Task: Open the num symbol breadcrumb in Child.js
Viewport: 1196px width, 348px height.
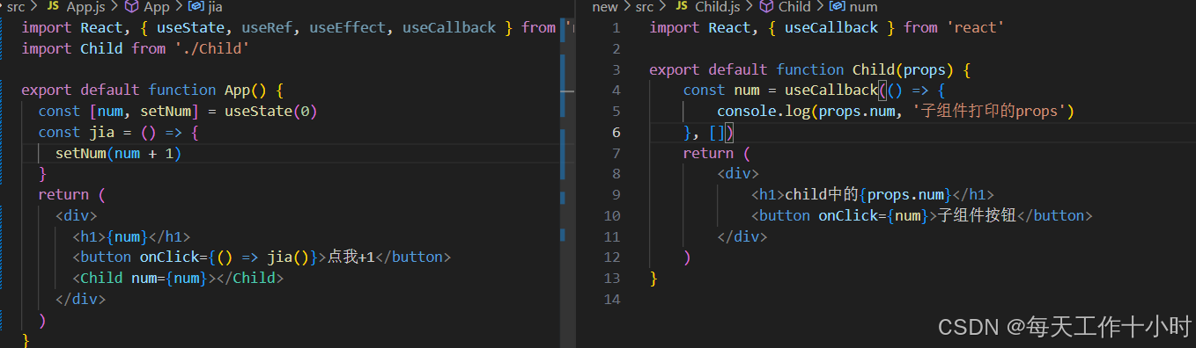Action: click(863, 7)
